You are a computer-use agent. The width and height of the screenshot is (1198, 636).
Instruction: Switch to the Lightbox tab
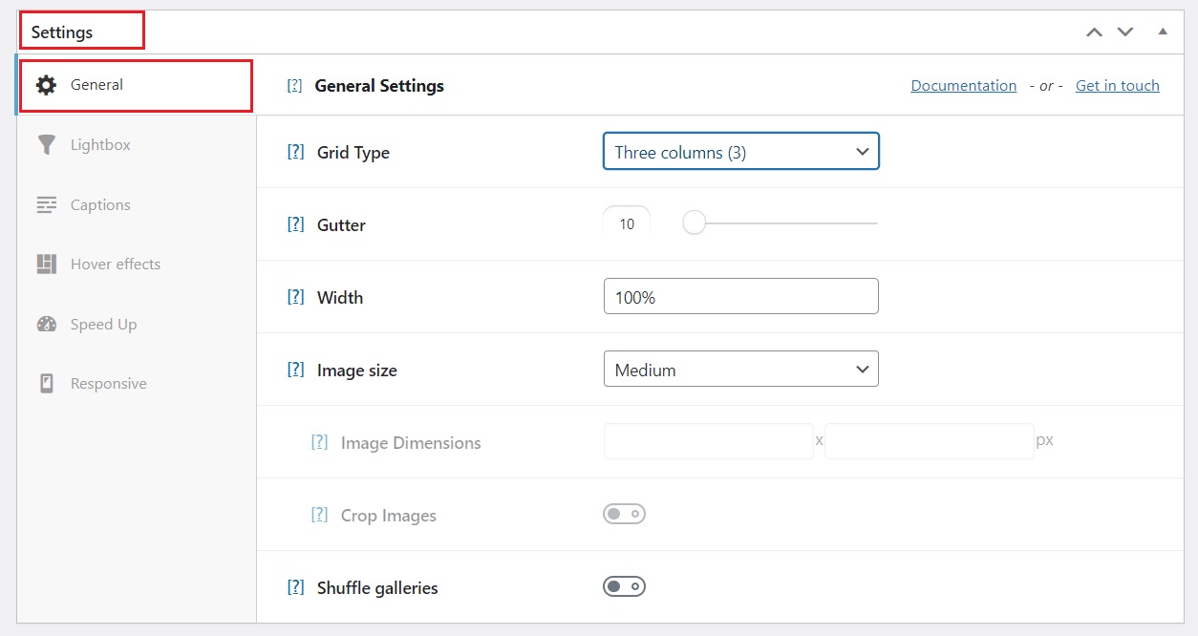[100, 145]
